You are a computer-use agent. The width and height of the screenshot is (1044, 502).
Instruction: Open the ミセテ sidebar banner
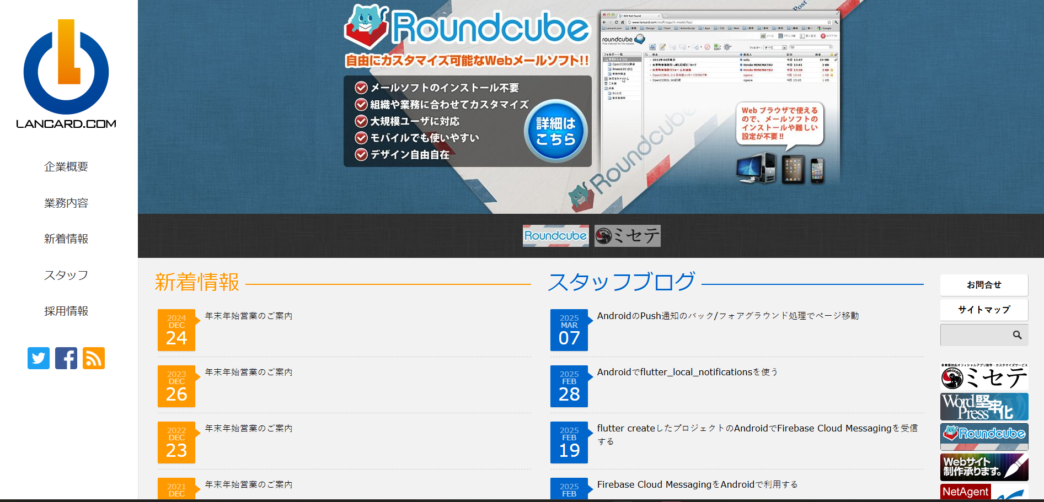[x=984, y=377]
